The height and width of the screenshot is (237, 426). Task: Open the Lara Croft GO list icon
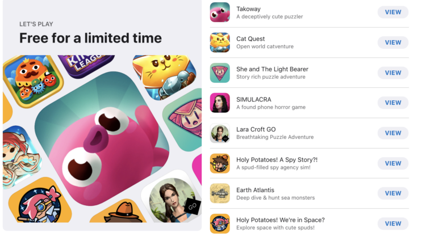(x=220, y=133)
